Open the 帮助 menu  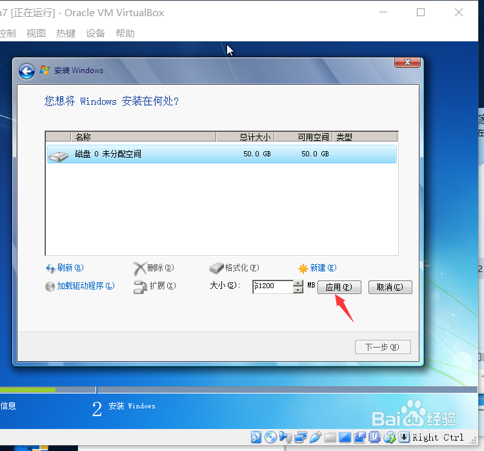pos(125,33)
